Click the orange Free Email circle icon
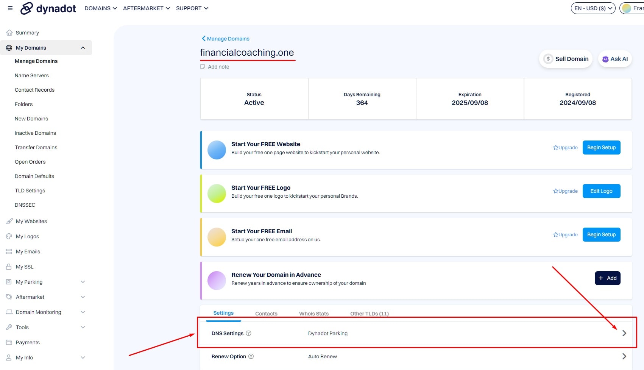 coord(217,237)
